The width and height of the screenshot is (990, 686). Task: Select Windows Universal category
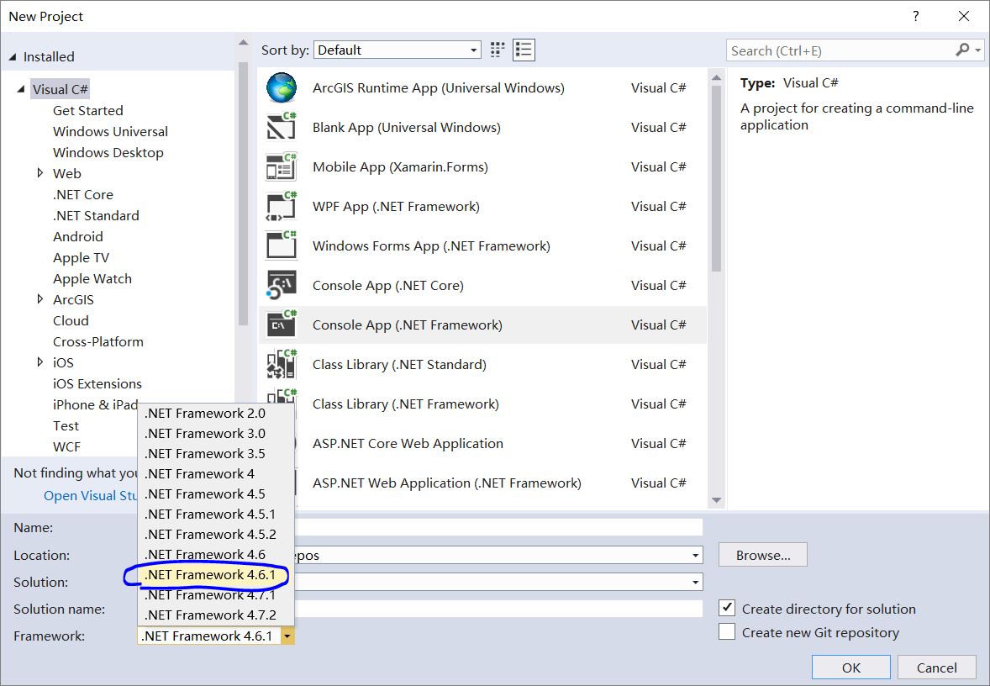coord(110,131)
